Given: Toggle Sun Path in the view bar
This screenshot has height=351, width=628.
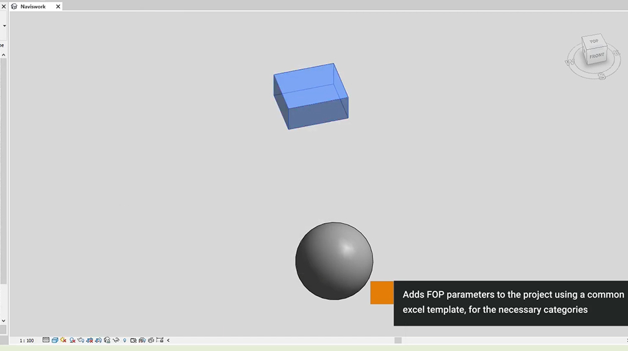Looking at the screenshot, I should point(63,340).
